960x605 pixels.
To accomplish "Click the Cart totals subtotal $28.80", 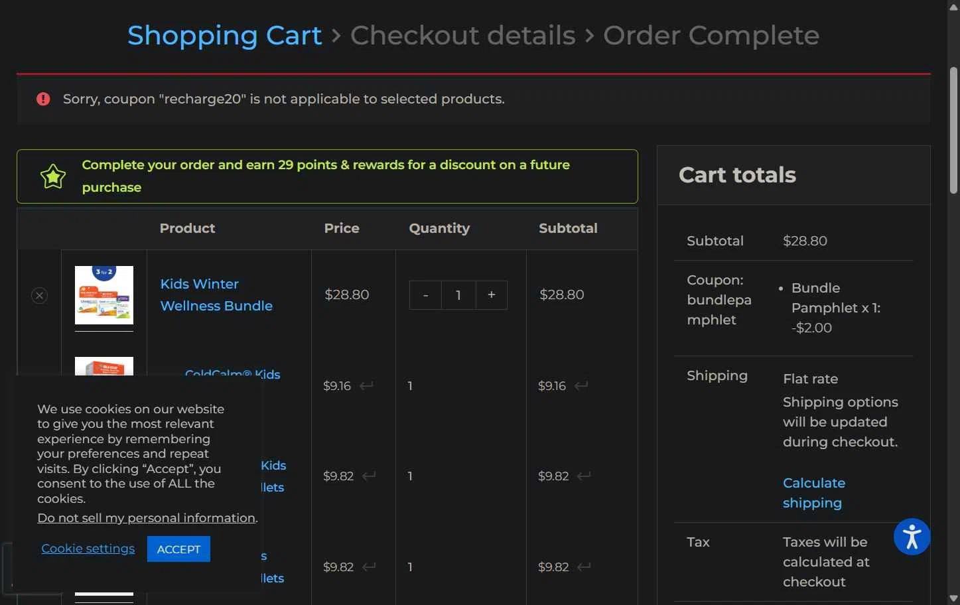I will [805, 241].
